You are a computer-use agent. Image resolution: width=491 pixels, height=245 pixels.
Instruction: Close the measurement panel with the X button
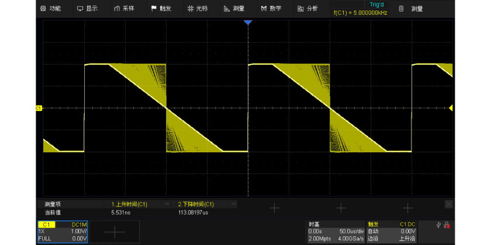click(x=448, y=204)
